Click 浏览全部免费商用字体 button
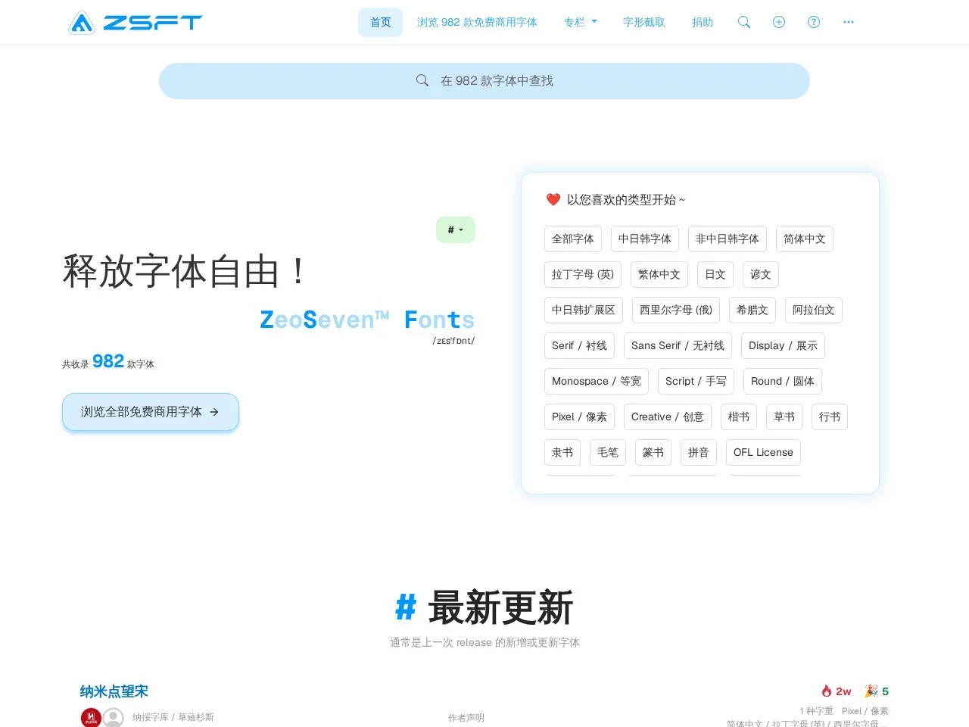The height and width of the screenshot is (727, 969). pyautogui.click(x=151, y=412)
